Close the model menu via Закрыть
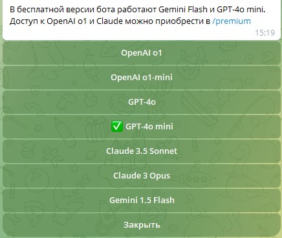282x238 pixels. click(x=142, y=224)
